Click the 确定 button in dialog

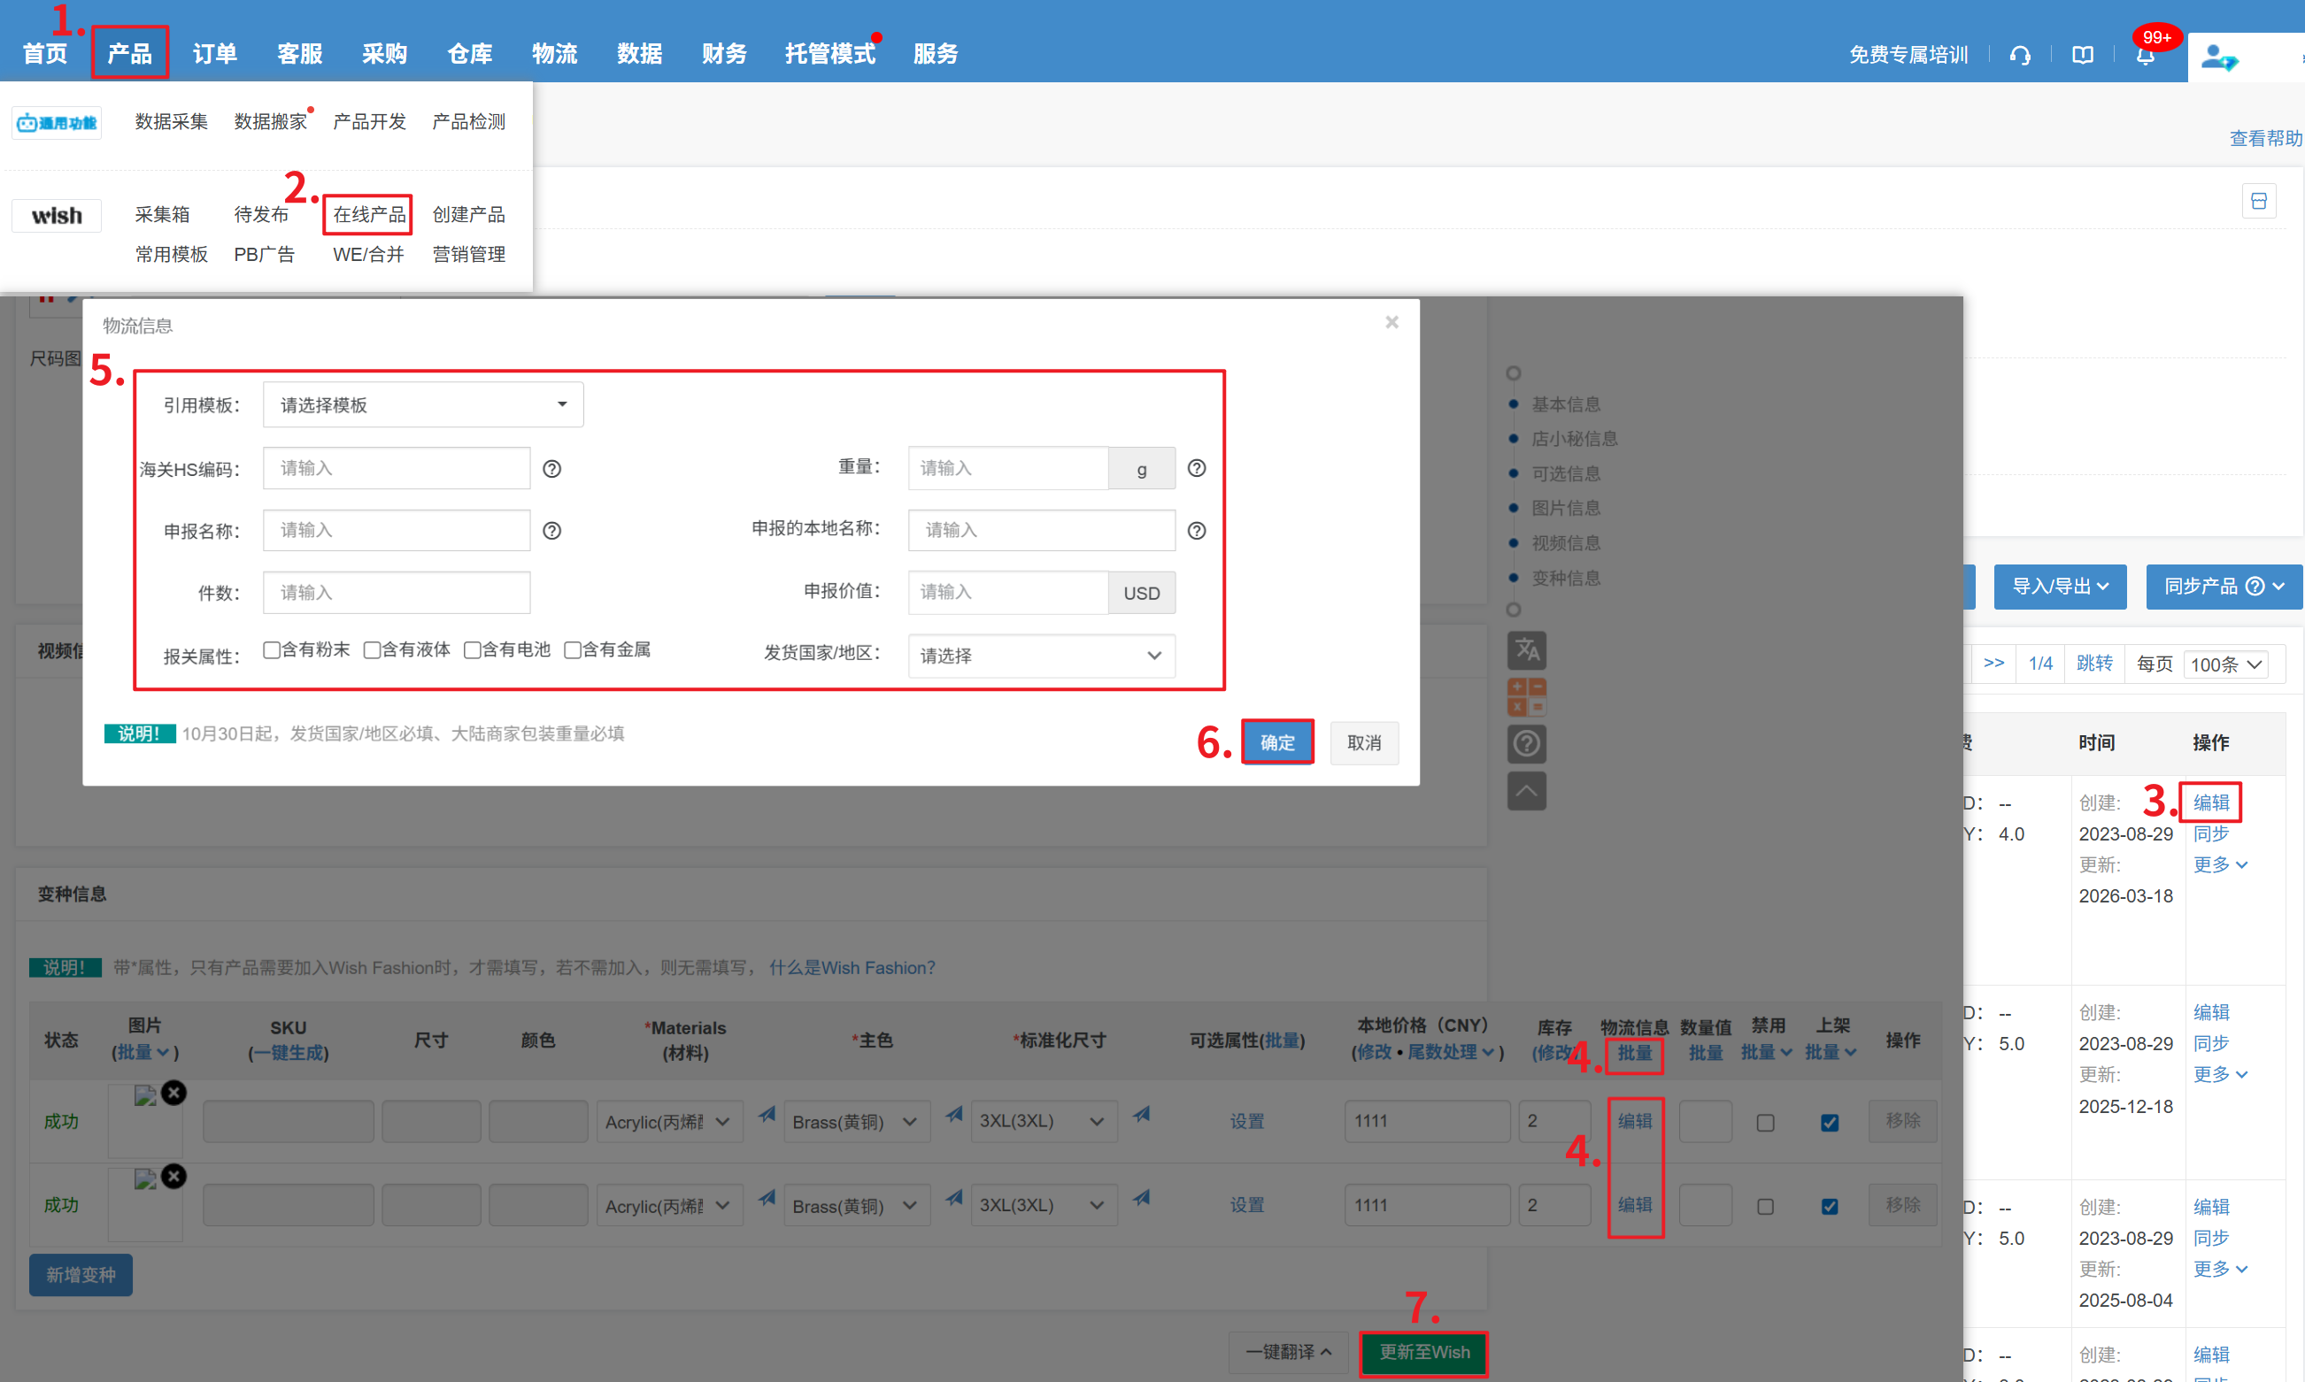(1276, 742)
